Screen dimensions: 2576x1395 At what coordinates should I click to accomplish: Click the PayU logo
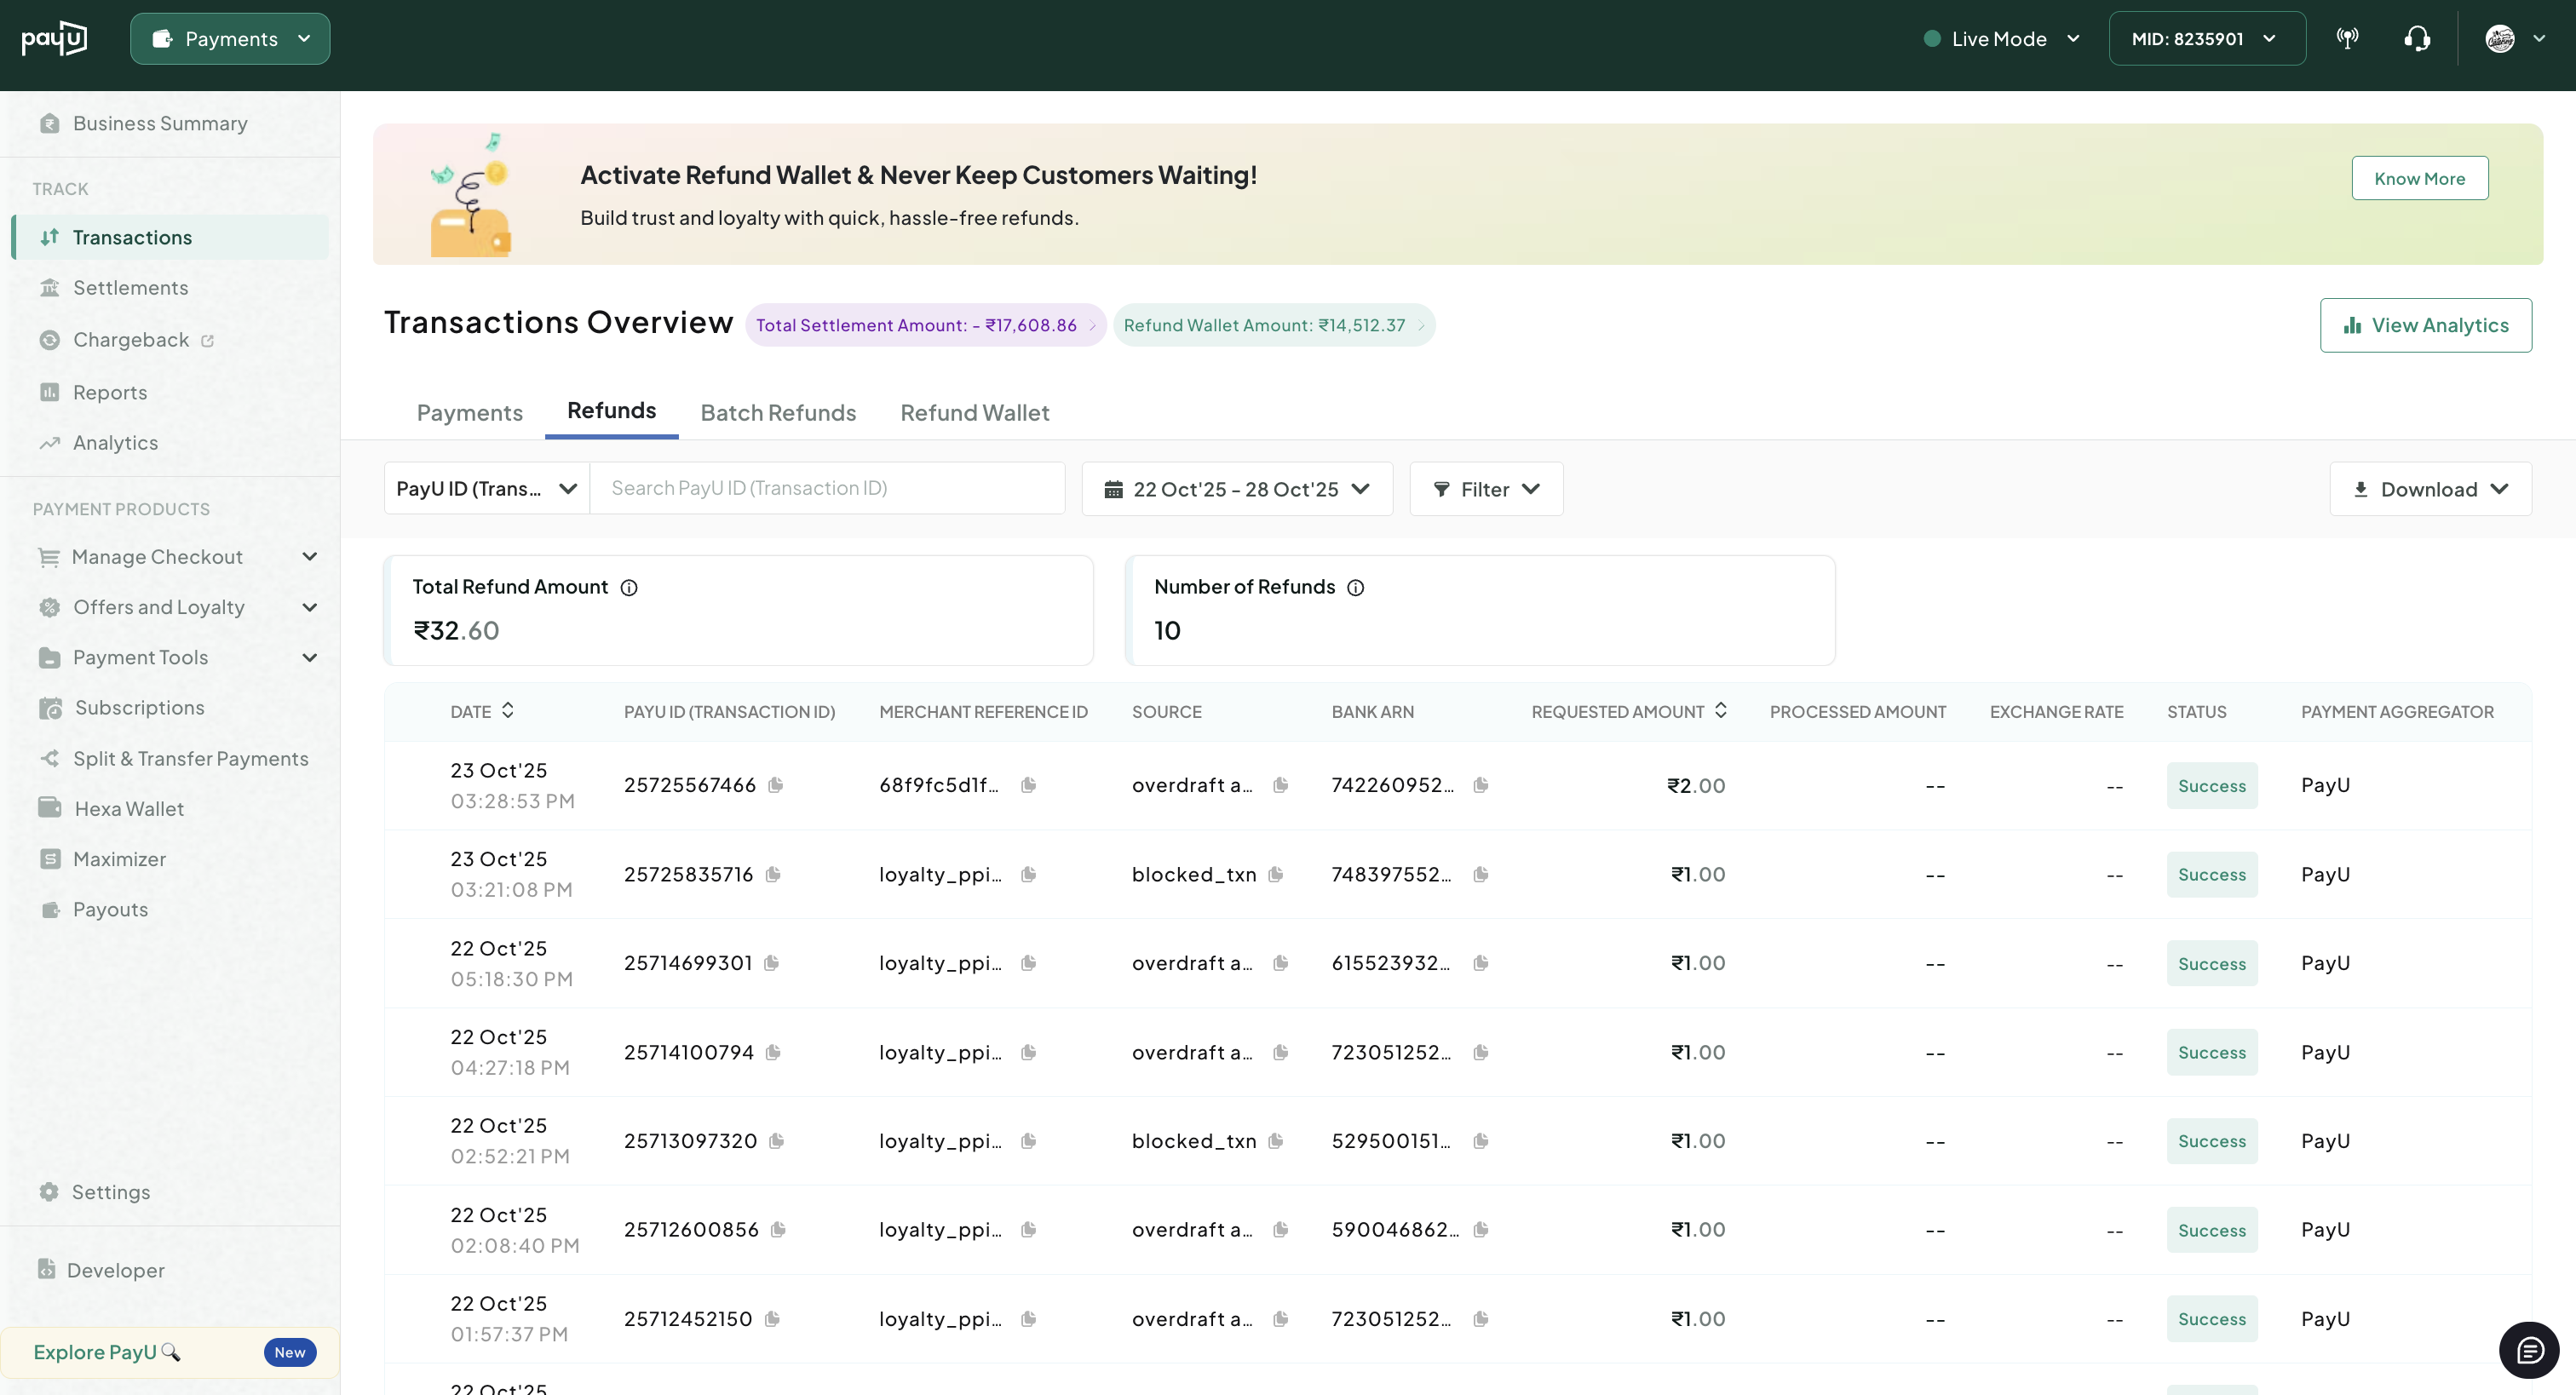(54, 39)
